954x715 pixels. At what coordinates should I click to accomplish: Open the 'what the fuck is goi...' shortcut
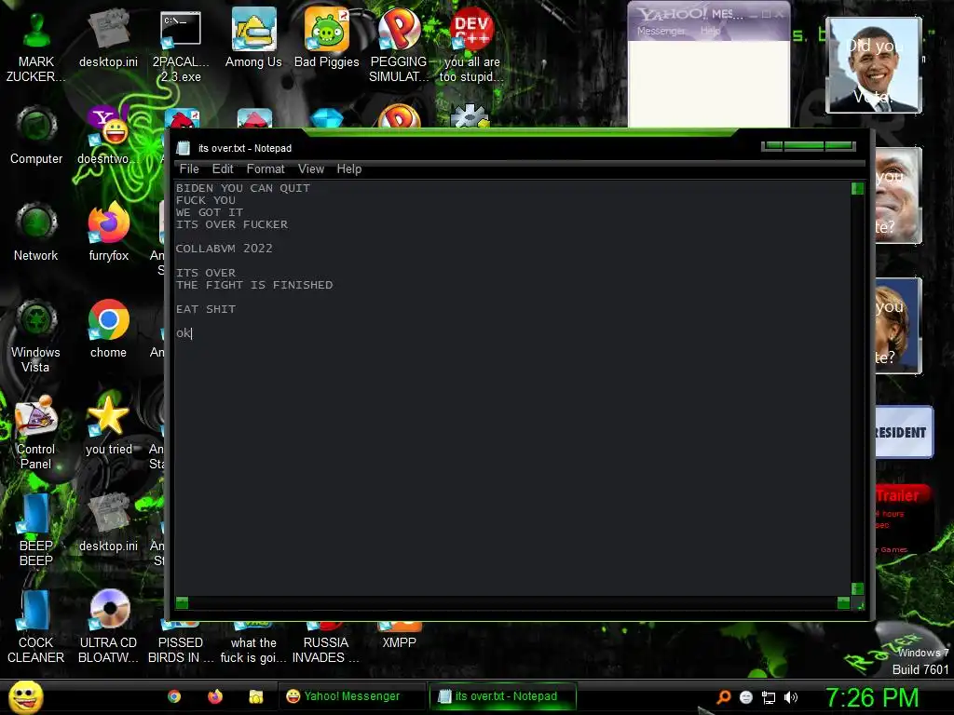click(x=253, y=644)
